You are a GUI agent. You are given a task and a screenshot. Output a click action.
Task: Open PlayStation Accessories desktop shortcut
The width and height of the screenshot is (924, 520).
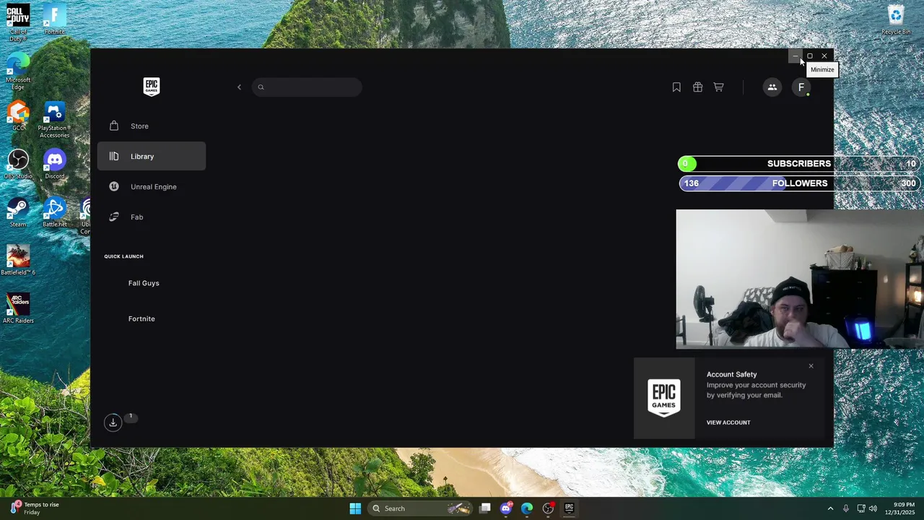54,119
